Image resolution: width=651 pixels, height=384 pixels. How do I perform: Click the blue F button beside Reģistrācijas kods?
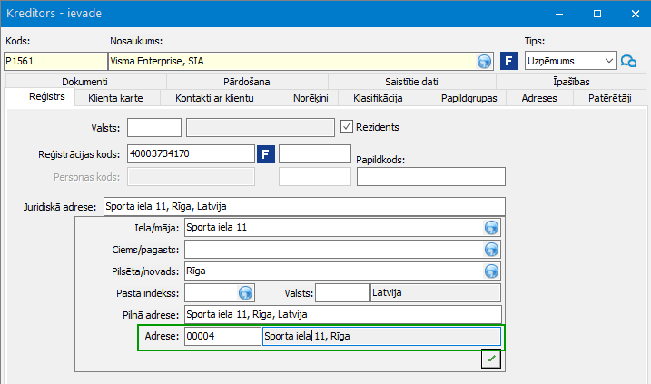(266, 153)
